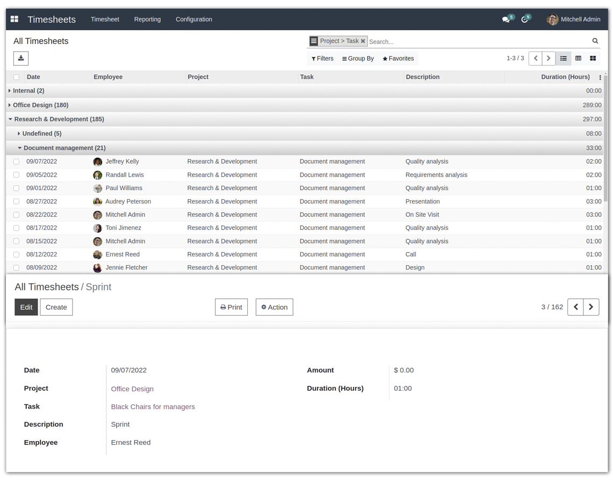Open the Configuration menu
613x483 pixels.
(x=194, y=19)
